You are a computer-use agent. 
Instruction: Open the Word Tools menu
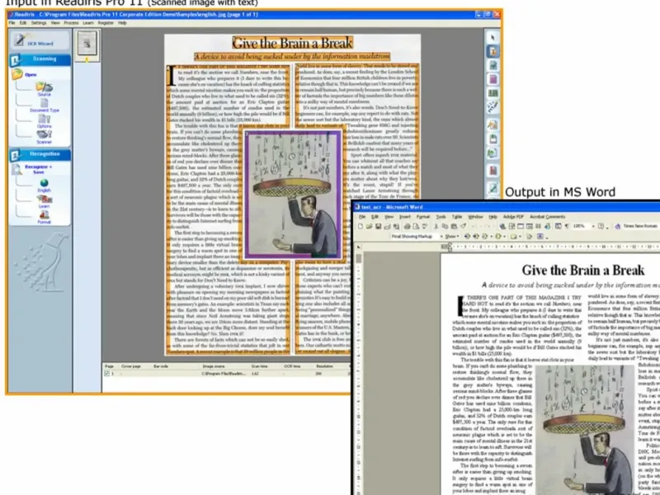[441, 217]
